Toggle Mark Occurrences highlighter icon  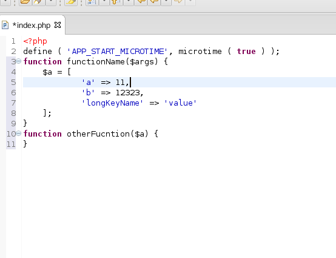click(71, 2)
